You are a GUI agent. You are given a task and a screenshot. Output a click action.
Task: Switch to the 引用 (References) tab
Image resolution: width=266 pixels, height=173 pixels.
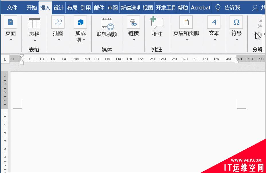coord(86,8)
